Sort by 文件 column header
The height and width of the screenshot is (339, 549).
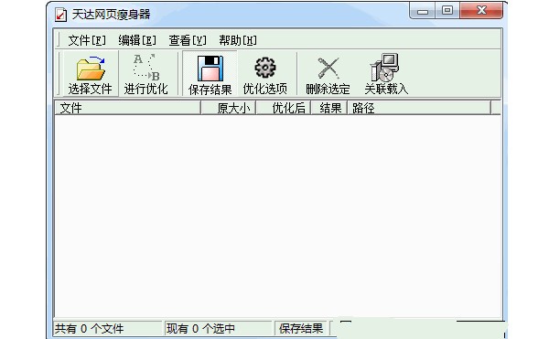(x=127, y=108)
